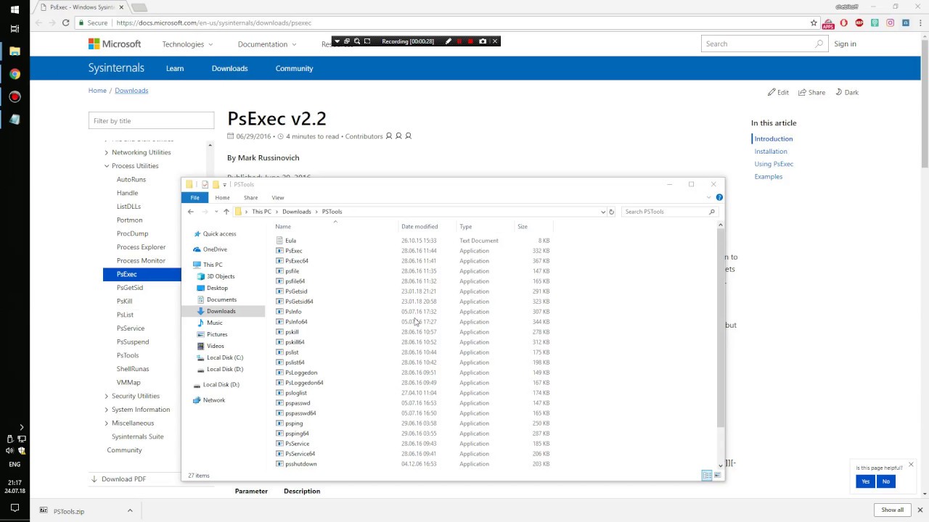Open Action Center notifications icon
This screenshot has width=929, height=522.
(15, 509)
